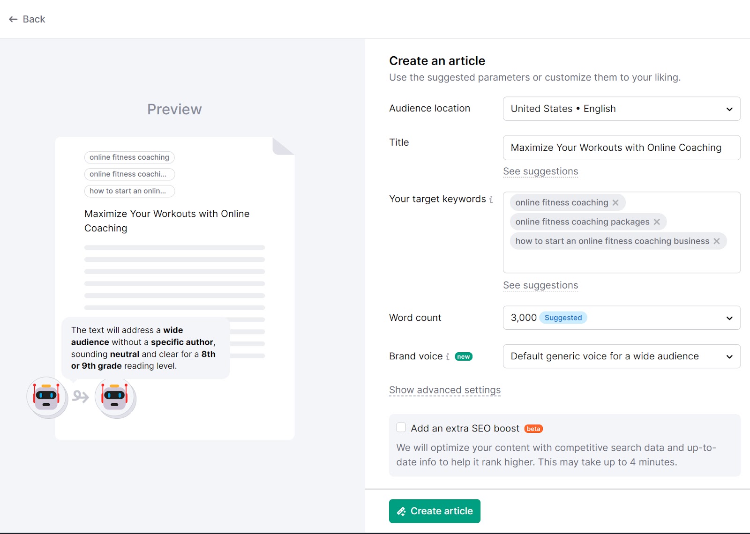Click the left robot mascot icon in preview

click(46, 396)
